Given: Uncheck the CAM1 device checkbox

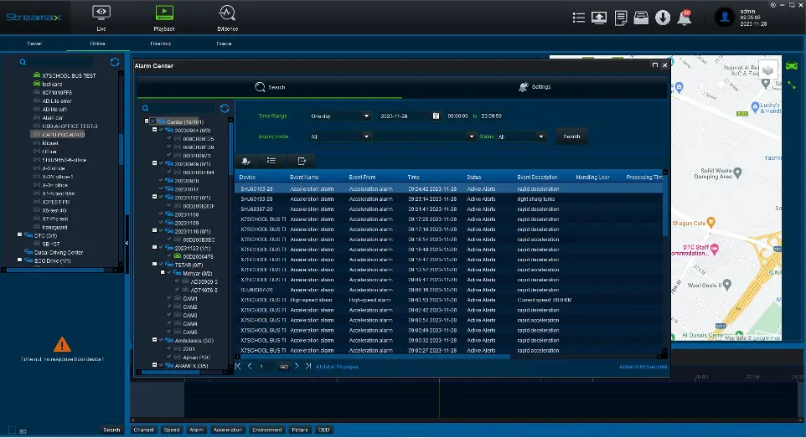Looking at the screenshot, I should click(x=168, y=299).
